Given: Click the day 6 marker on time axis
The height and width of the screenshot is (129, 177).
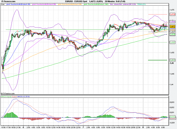Looking at the screenshot, I should 24,127.
